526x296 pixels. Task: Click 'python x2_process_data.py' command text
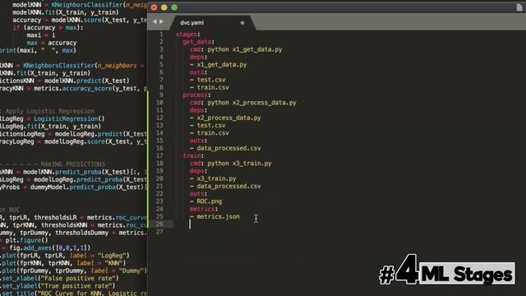coord(251,103)
